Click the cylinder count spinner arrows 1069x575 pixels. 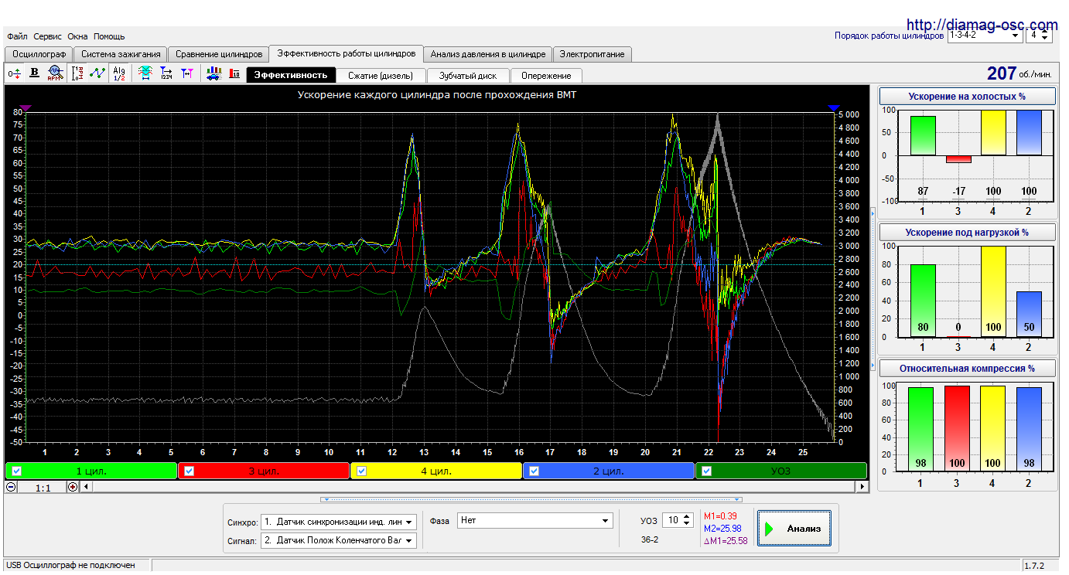1046,35
